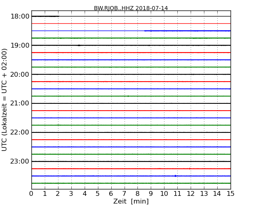Screen dimensions: 262x210
Task: Click the x-axis tick label 7
Action: coord(124,193)
